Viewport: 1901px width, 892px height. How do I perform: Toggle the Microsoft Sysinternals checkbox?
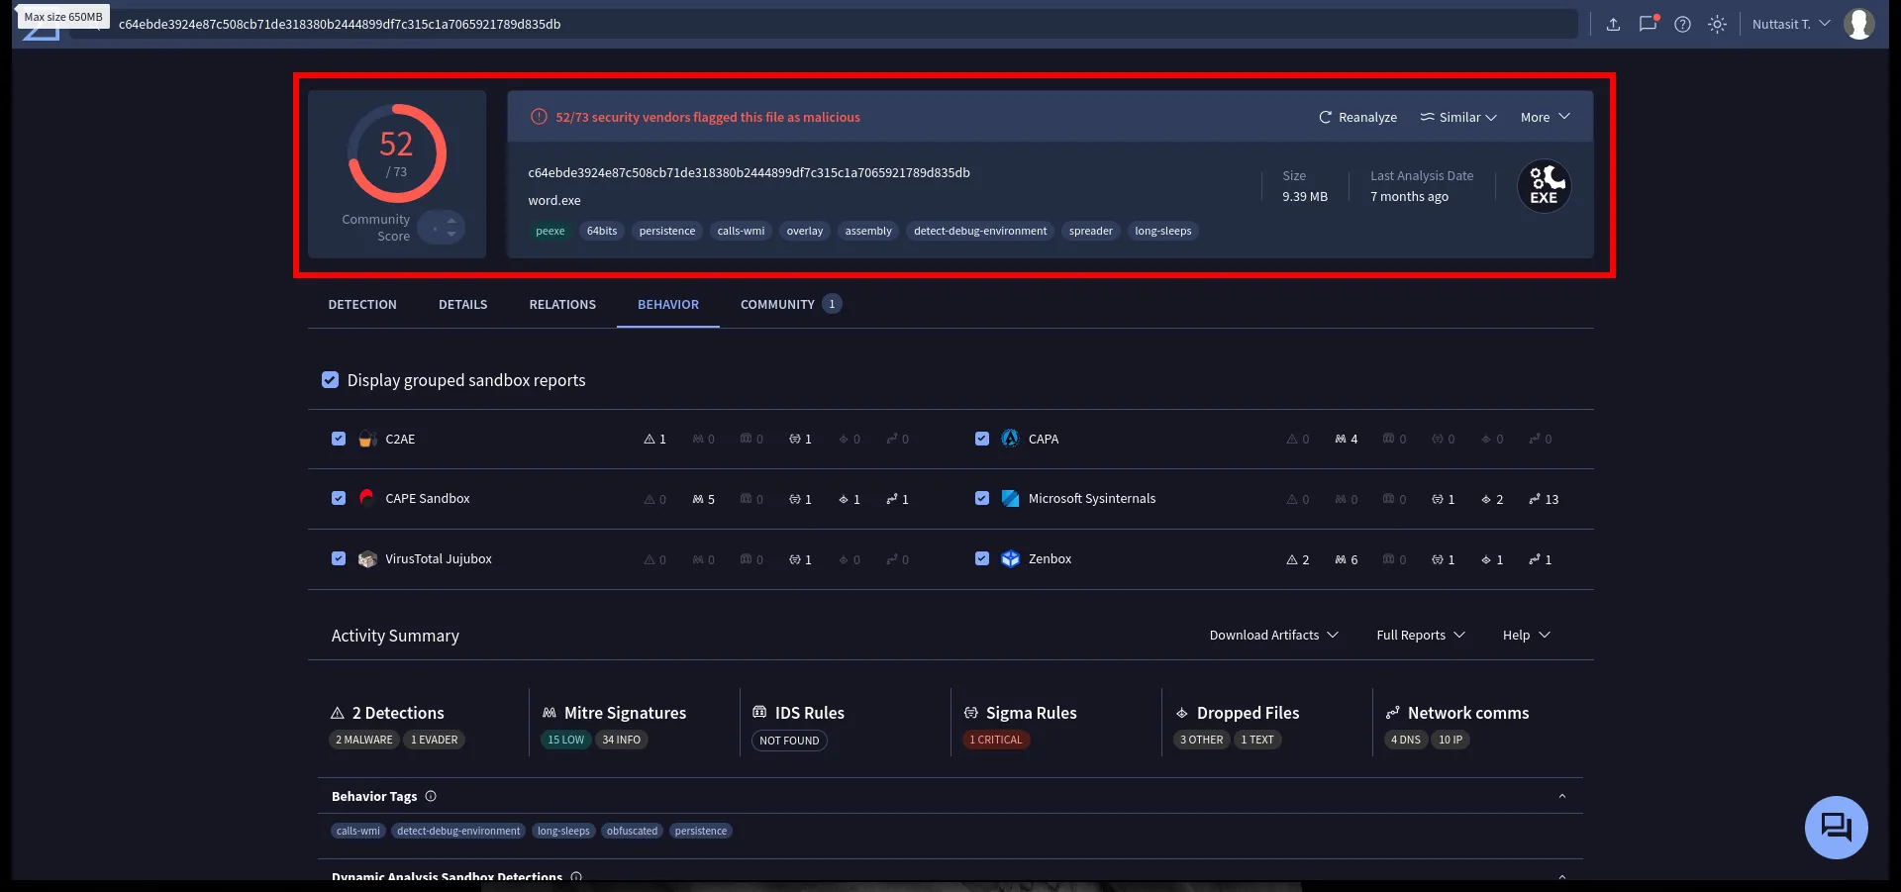[x=982, y=499]
